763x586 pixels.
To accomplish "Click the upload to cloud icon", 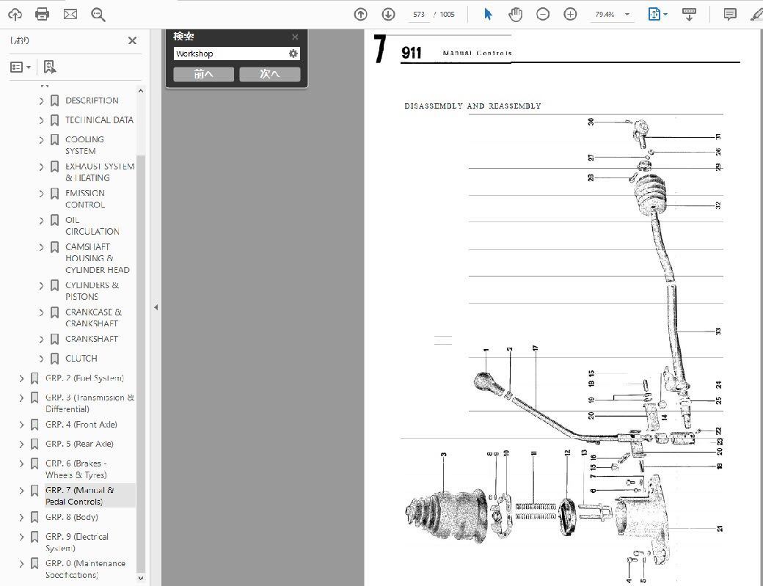I will (15, 14).
